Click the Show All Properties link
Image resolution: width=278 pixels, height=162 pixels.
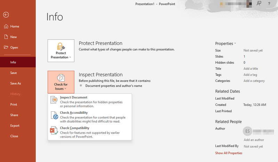(229, 153)
